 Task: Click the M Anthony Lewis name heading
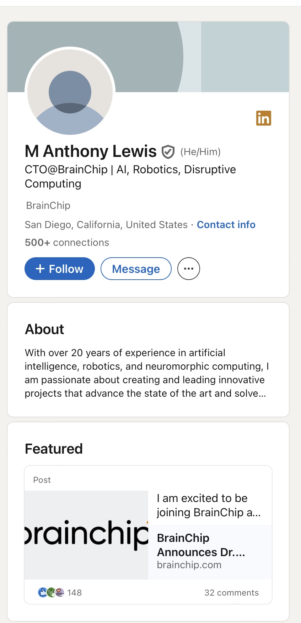click(91, 152)
